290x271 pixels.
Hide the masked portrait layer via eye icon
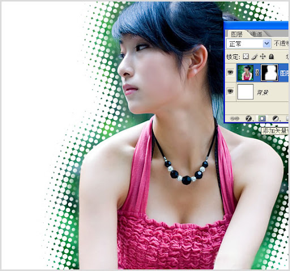point(231,72)
